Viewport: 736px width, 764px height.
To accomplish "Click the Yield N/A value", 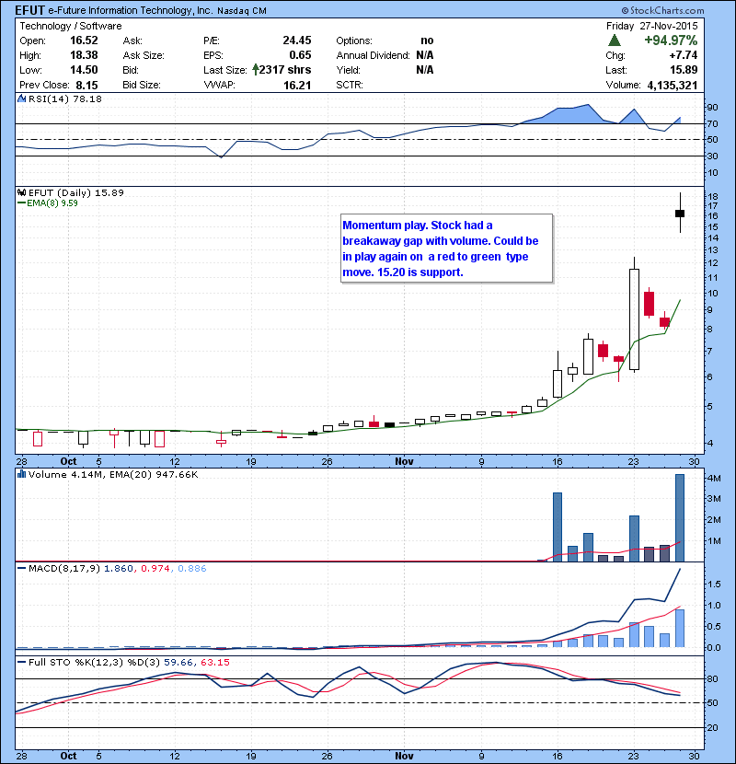I will point(425,70).
